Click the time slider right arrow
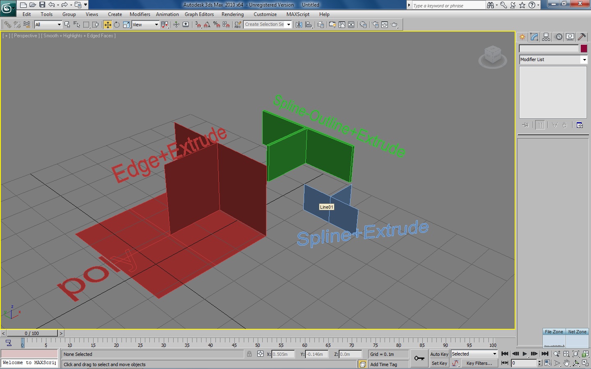The height and width of the screenshot is (369, 591). coord(61,333)
